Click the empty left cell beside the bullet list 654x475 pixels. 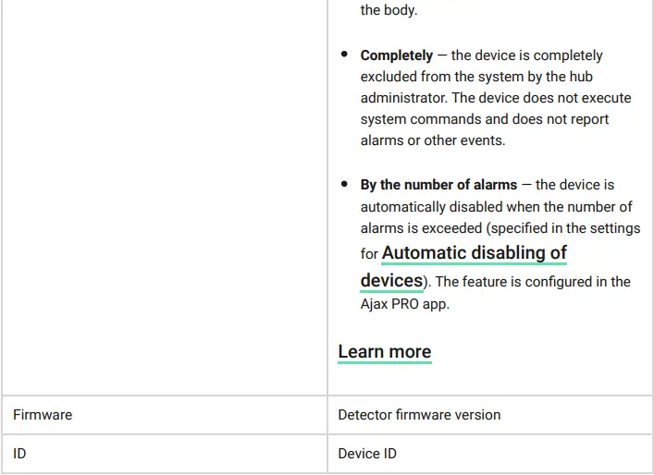coord(164,185)
